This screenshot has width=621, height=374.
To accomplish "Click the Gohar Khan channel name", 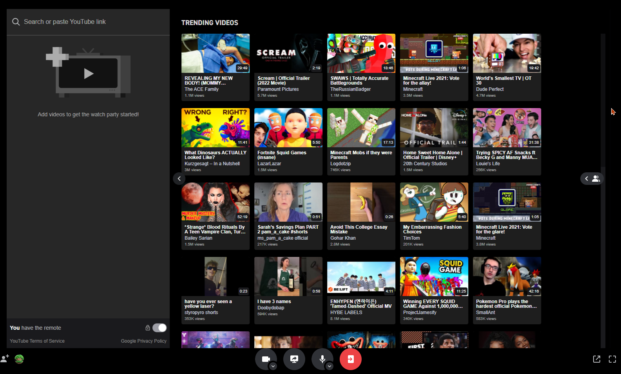I will pos(343,238).
